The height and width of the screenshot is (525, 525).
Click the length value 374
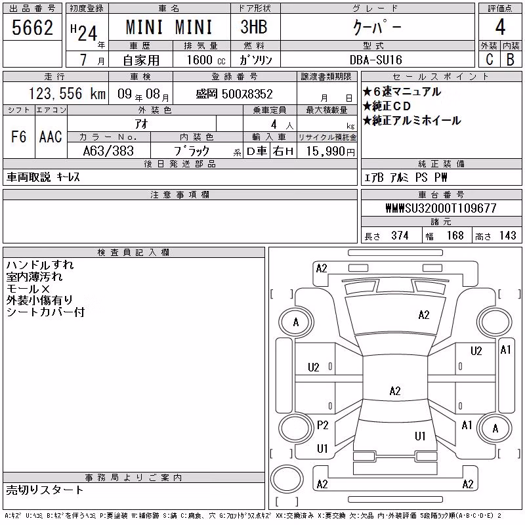400,236
